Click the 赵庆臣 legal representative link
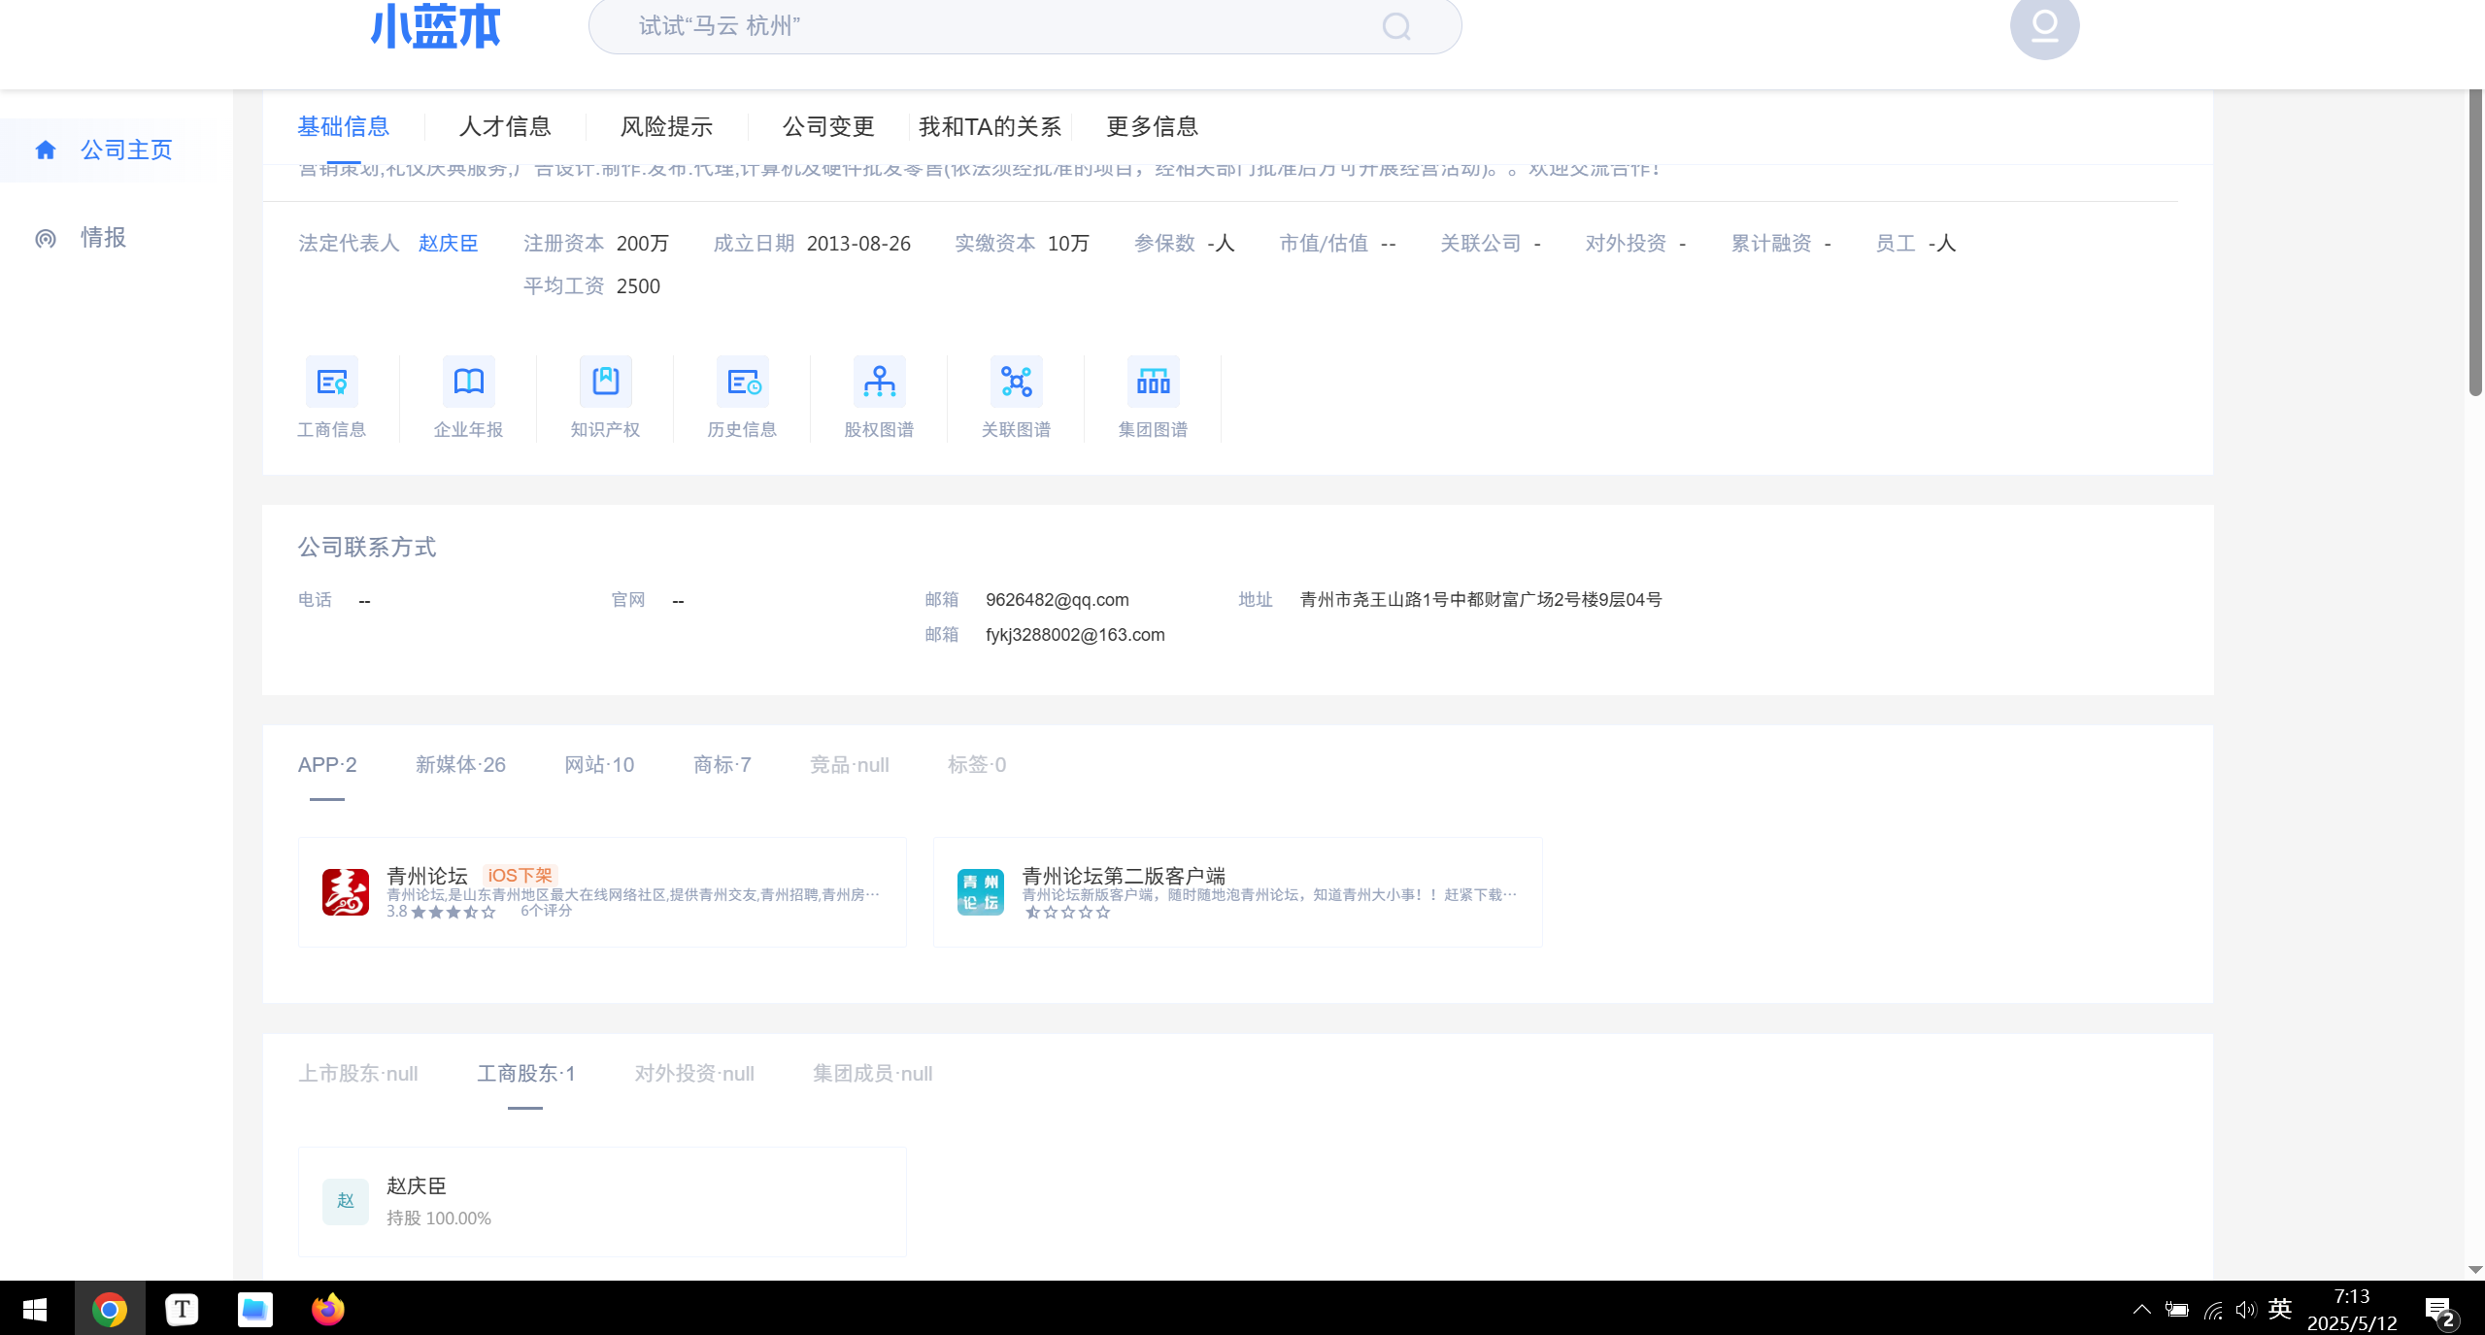Viewport: 2485px width, 1335px height. click(x=447, y=243)
